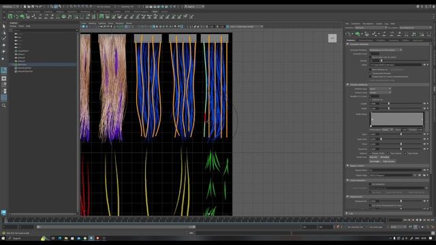
Task: Click the Cull Guides button
Action: [x=389, y=161]
